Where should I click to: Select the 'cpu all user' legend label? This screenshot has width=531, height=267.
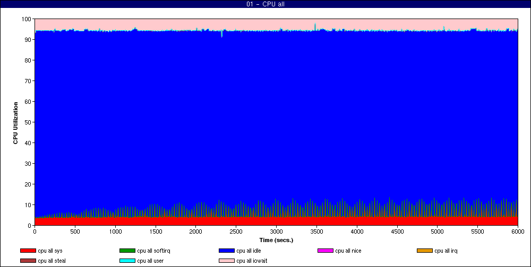pyautogui.click(x=150, y=261)
